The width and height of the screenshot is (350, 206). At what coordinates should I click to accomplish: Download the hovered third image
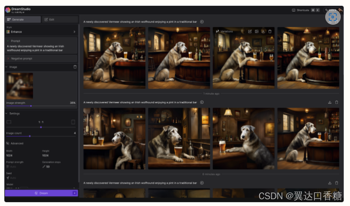[x=263, y=32]
